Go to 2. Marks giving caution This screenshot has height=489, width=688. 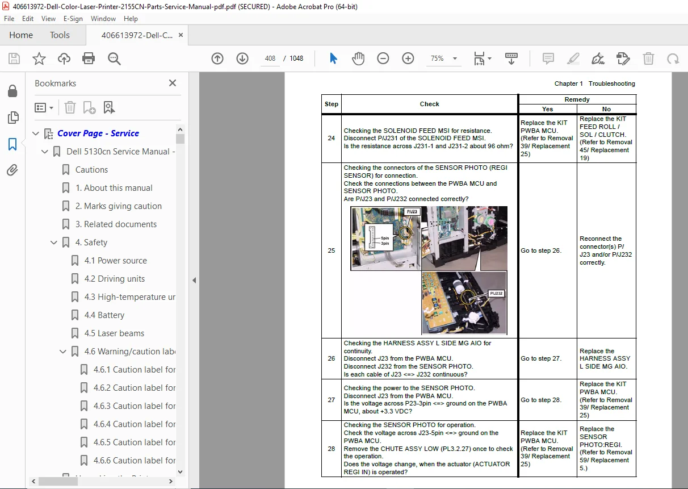tap(119, 206)
